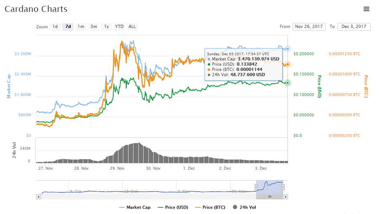Click the Market Cap axis title
Viewport: 379px width, 214px height.
tap(9, 86)
